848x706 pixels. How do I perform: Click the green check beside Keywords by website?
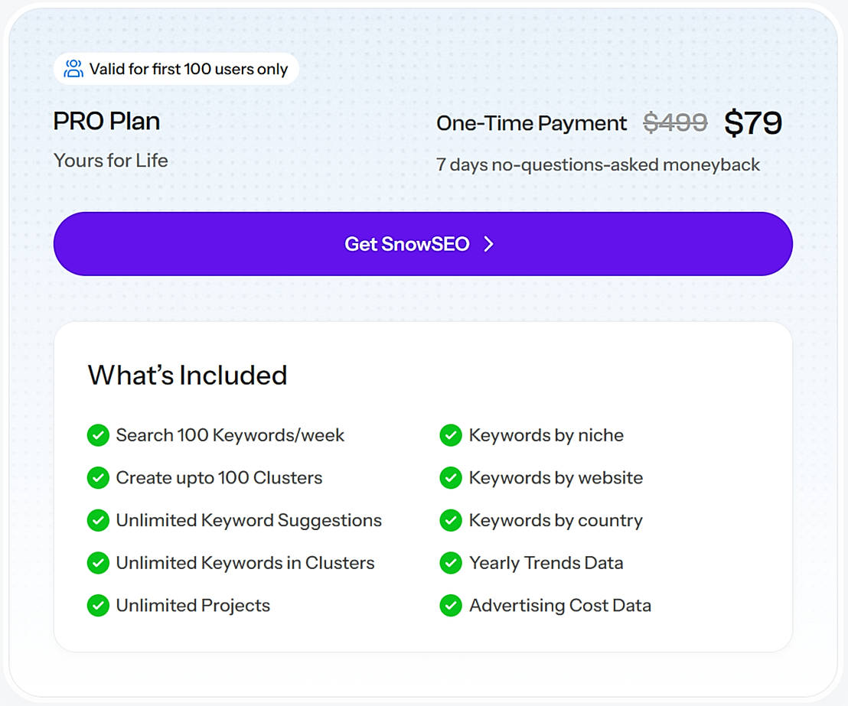pos(451,478)
